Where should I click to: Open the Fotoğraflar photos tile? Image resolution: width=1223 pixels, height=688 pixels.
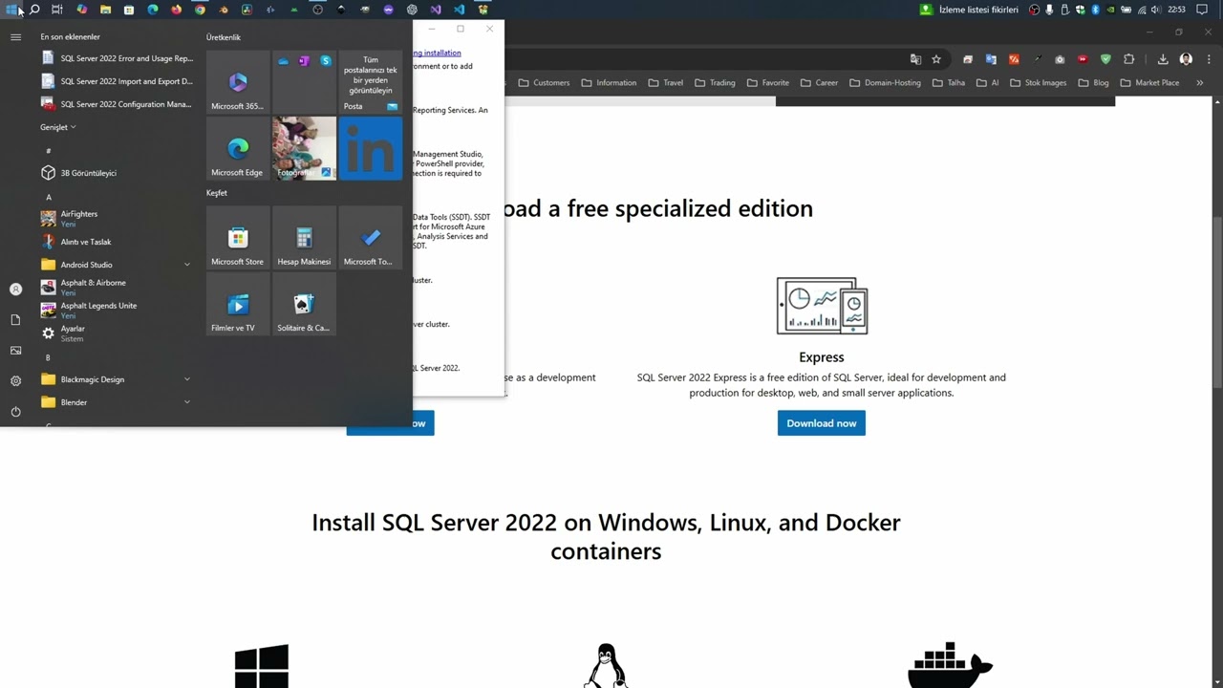click(x=304, y=148)
